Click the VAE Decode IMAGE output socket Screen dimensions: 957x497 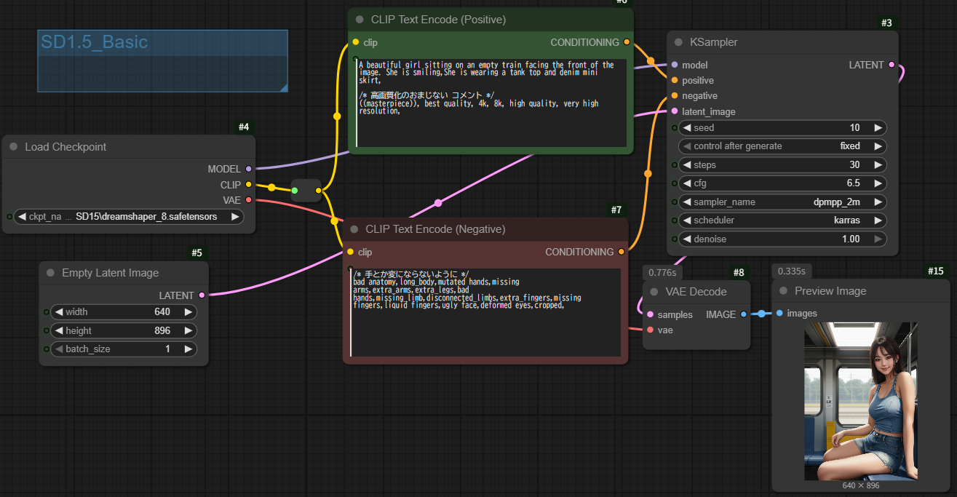(743, 314)
